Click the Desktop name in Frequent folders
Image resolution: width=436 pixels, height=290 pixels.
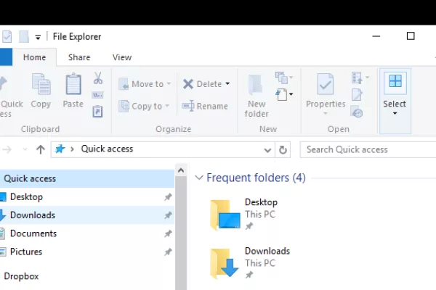pos(261,202)
